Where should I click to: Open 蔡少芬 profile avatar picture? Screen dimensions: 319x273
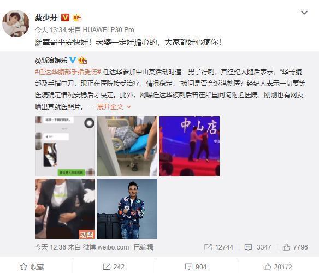point(16,23)
